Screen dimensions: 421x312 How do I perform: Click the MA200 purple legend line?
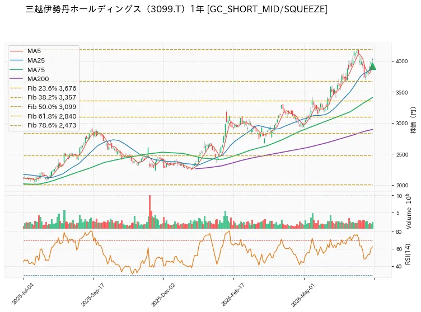tap(16, 79)
